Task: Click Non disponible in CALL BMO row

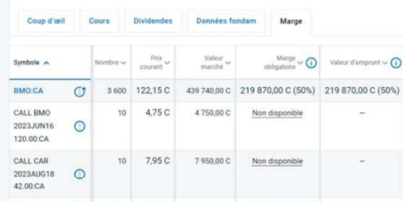Action: point(277,113)
